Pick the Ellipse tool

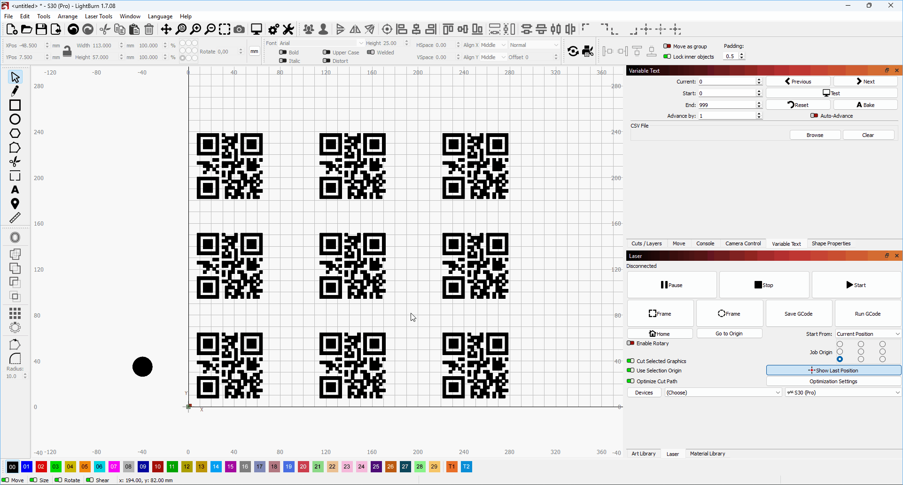click(15, 119)
